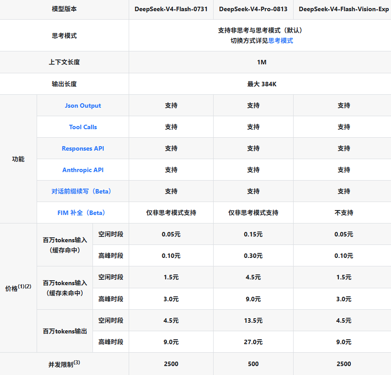Click the 价格 section label
The height and width of the screenshot is (375, 391).
pos(18,288)
